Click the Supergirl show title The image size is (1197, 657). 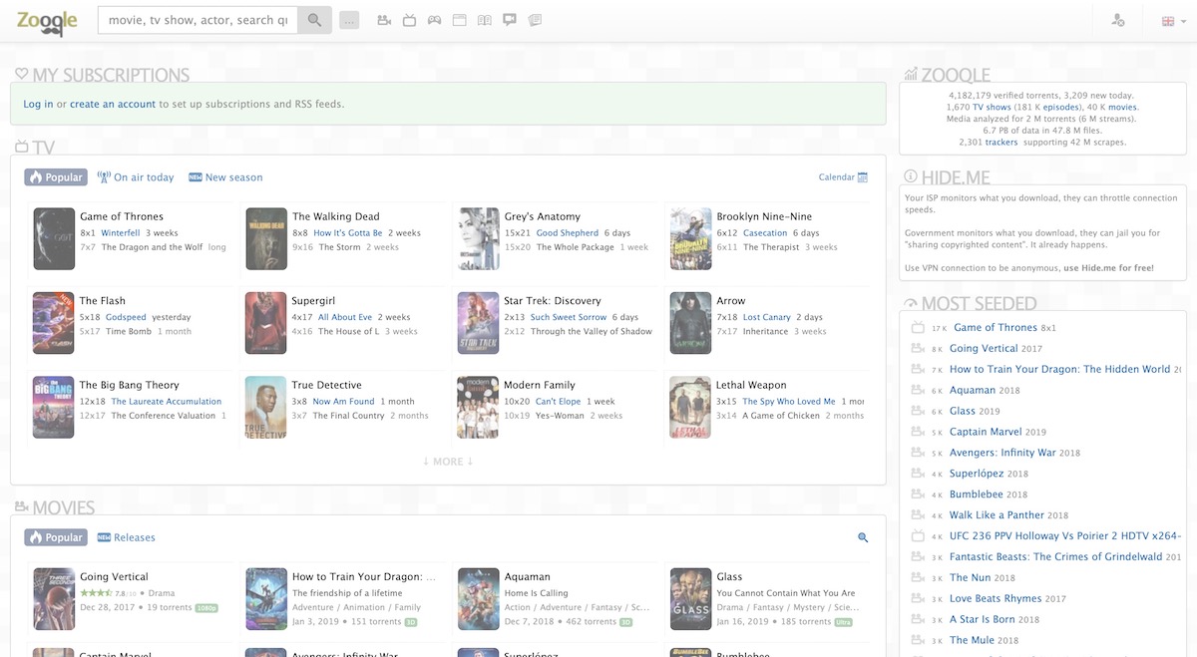click(313, 301)
